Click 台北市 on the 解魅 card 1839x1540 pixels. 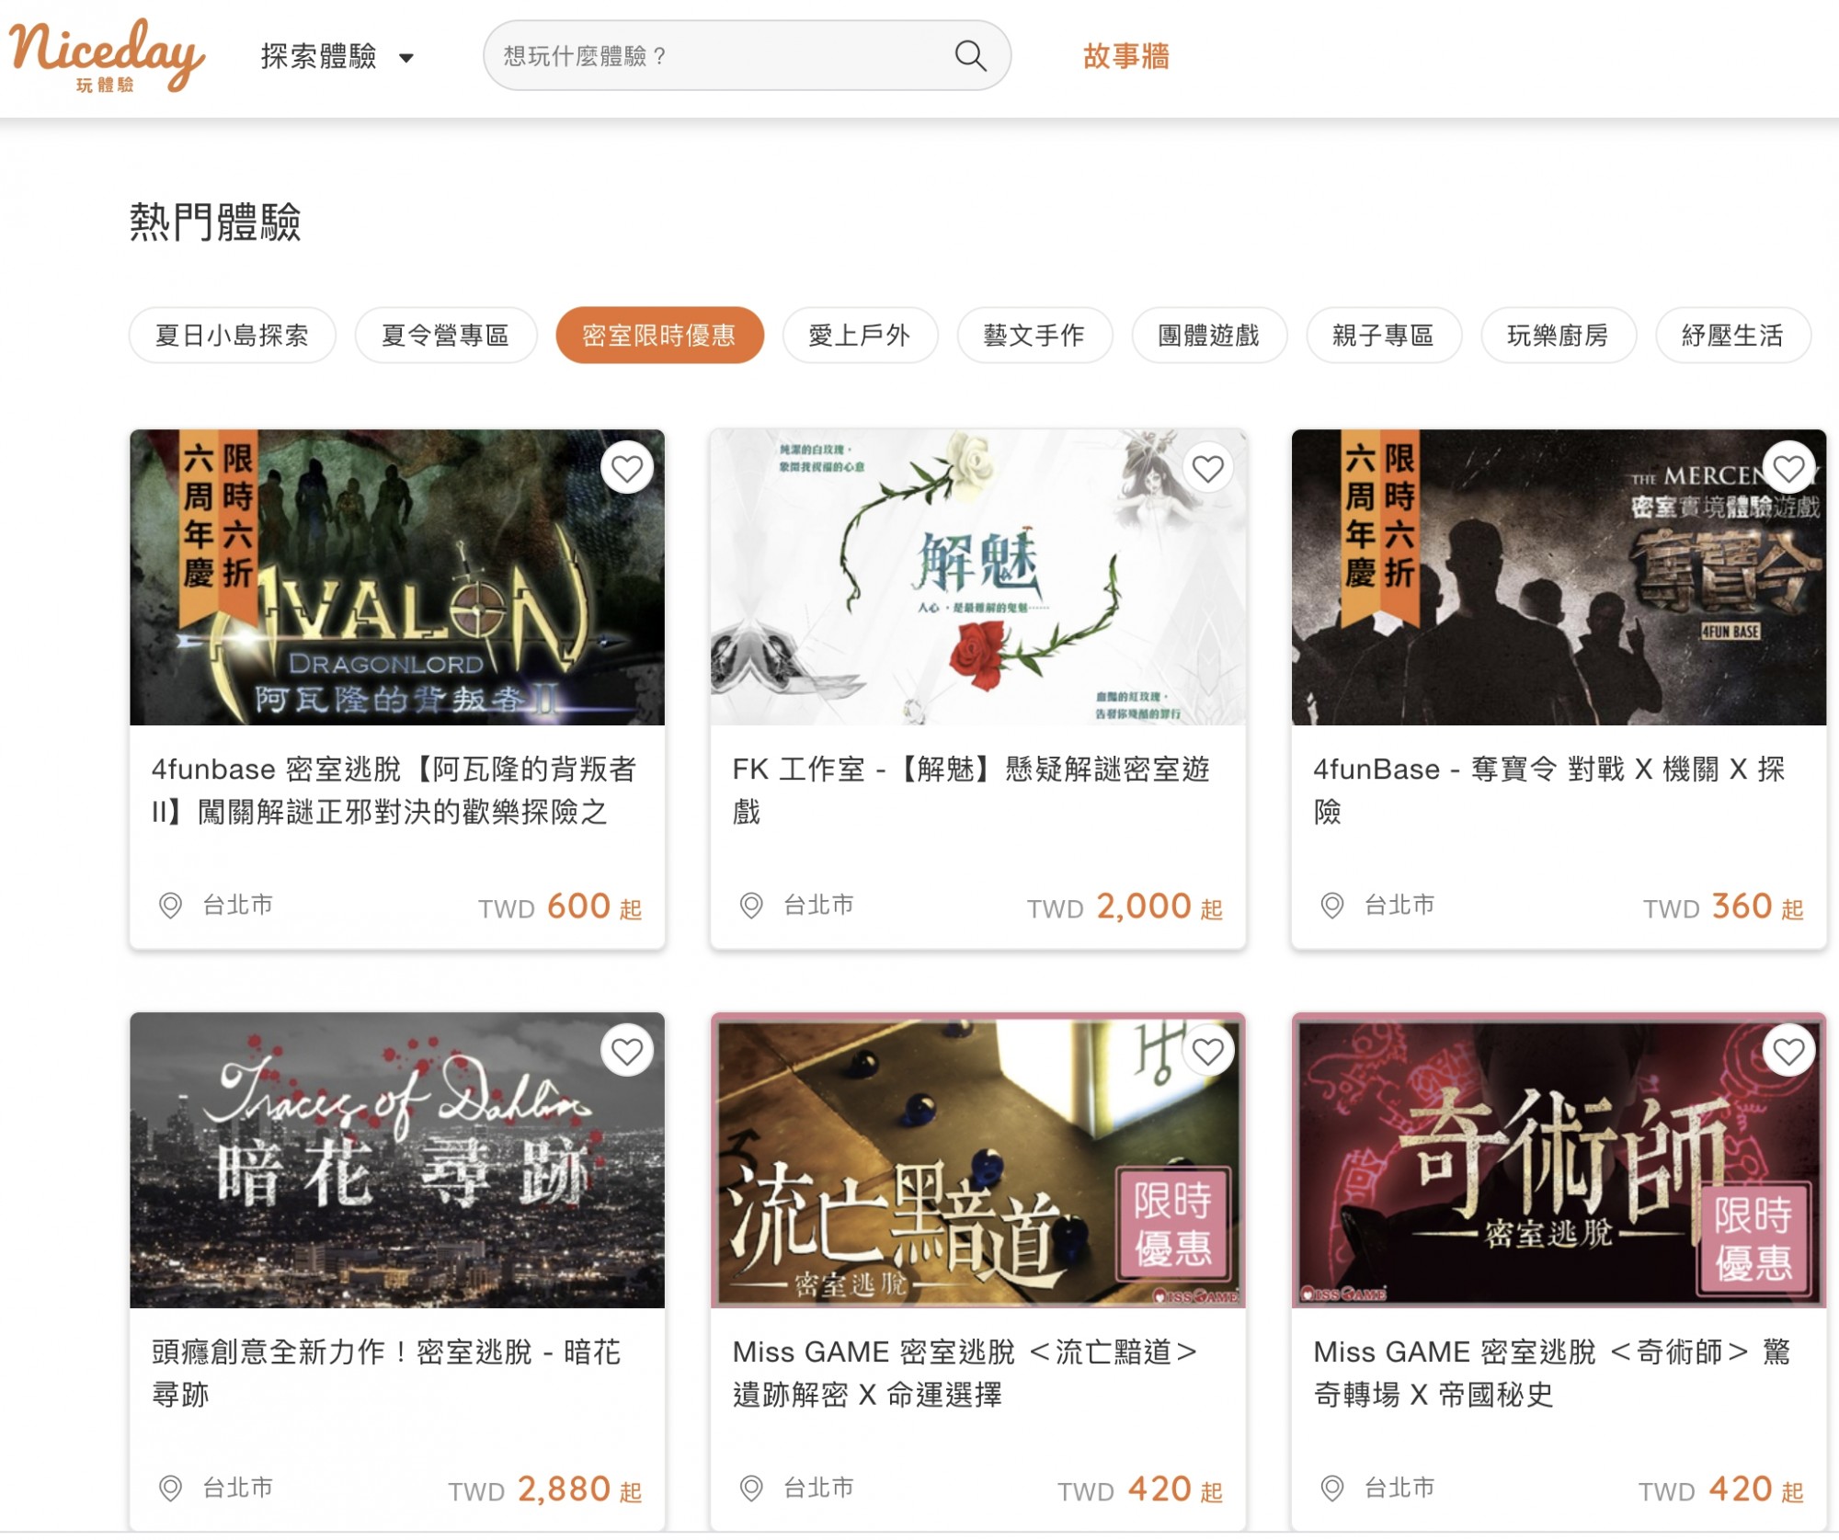coord(818,906)
